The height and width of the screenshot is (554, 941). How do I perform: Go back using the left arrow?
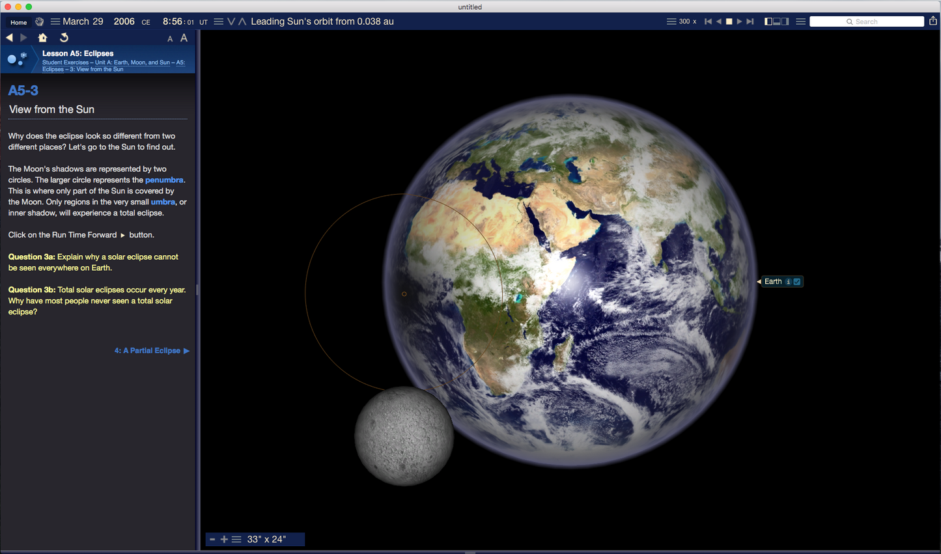pyautogui.click(x=9, y=38)
